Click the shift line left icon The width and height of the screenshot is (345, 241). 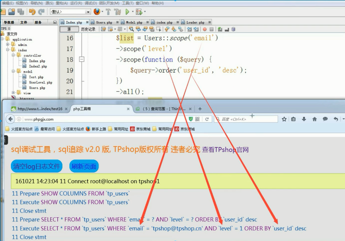pos(189,29)
